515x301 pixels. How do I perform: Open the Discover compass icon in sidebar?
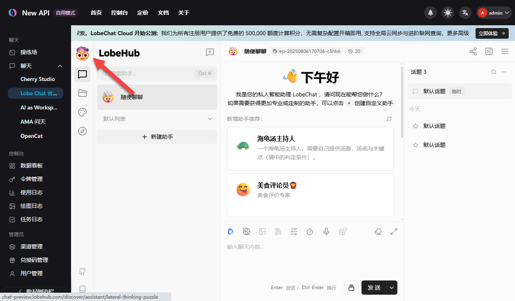pyautogui.click(x=82, y=131)
